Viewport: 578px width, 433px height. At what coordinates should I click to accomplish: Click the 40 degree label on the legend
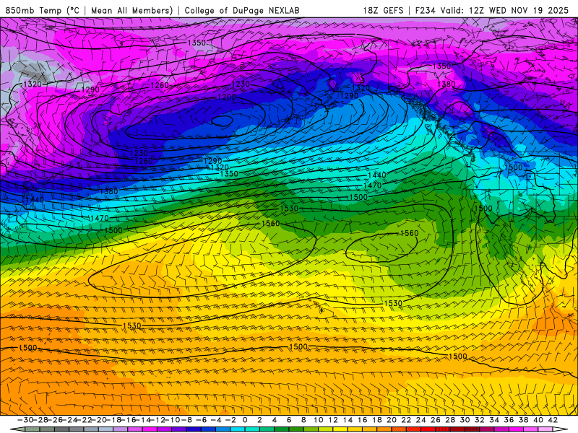point(538,420)
